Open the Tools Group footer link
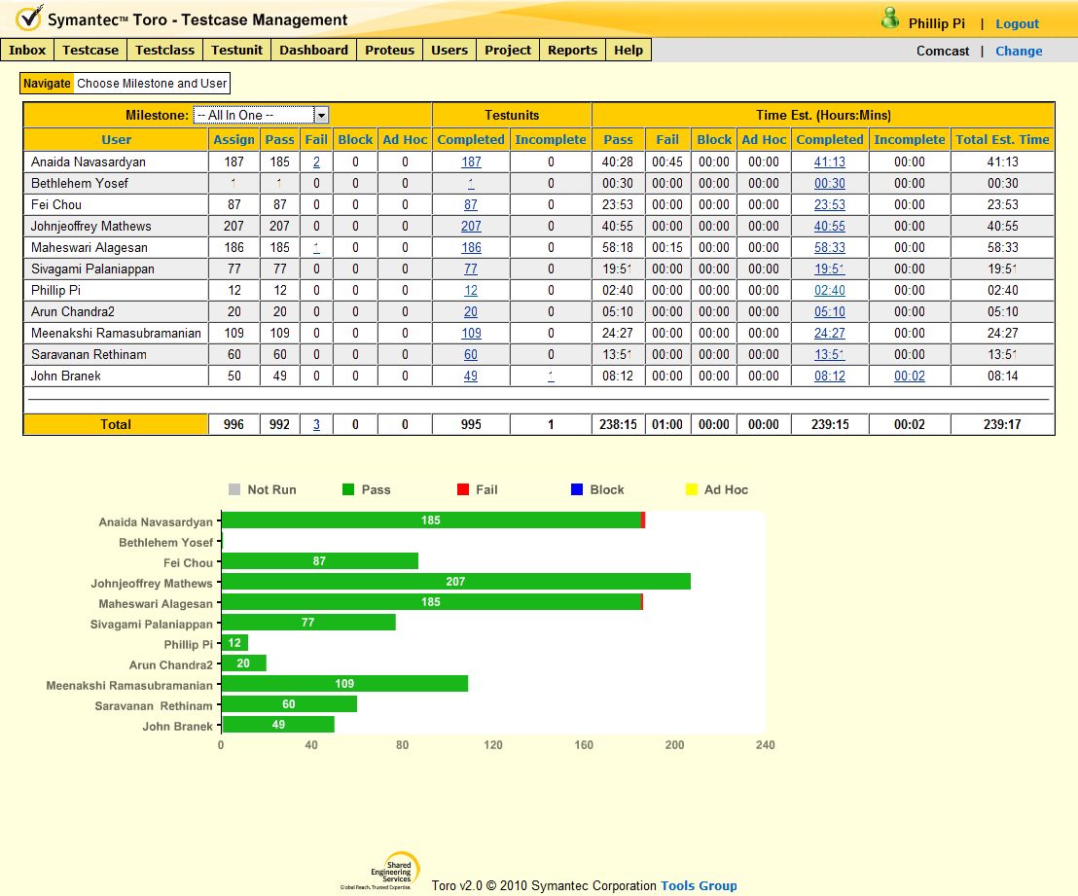 (x=699, y=885)
